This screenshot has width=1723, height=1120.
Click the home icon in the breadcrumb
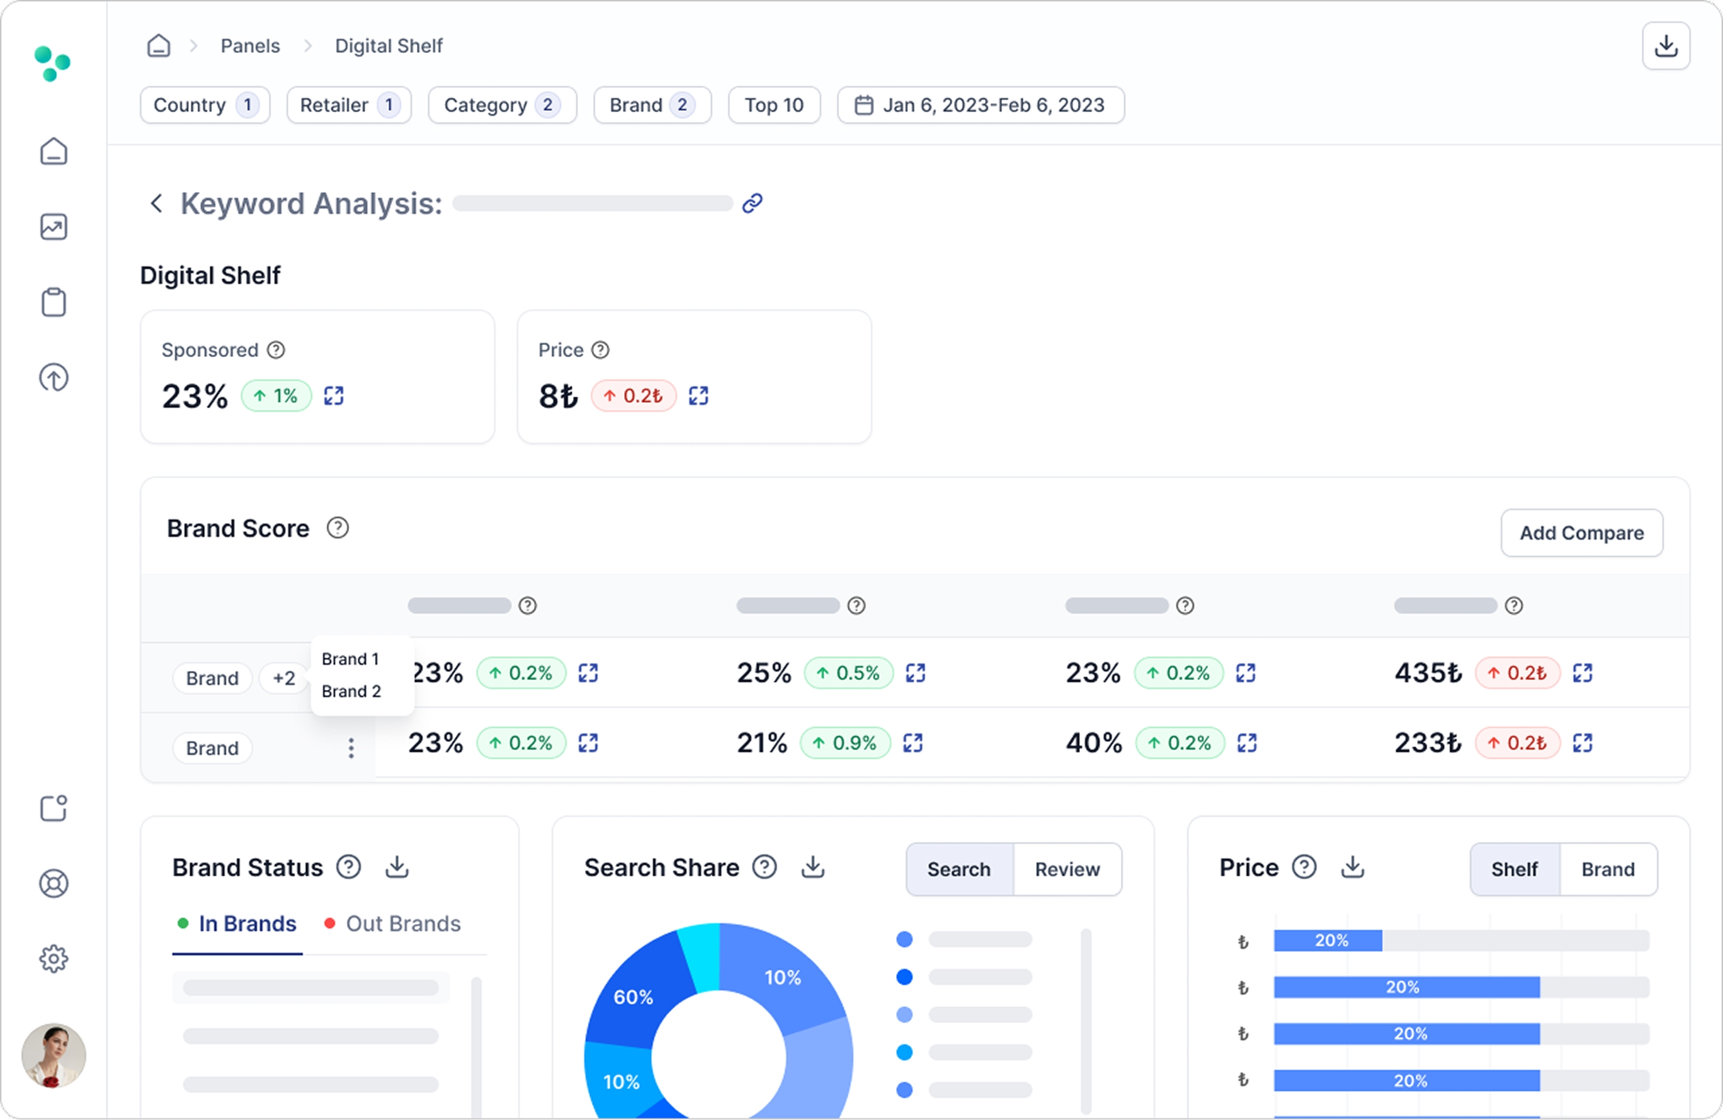point(159,45)
